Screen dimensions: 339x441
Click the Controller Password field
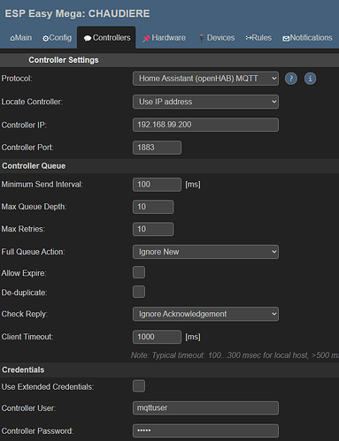(205, 430)
